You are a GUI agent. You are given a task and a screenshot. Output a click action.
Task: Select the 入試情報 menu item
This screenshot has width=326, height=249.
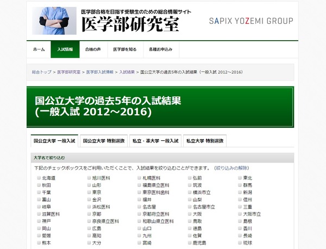click(x=65, y=49)
